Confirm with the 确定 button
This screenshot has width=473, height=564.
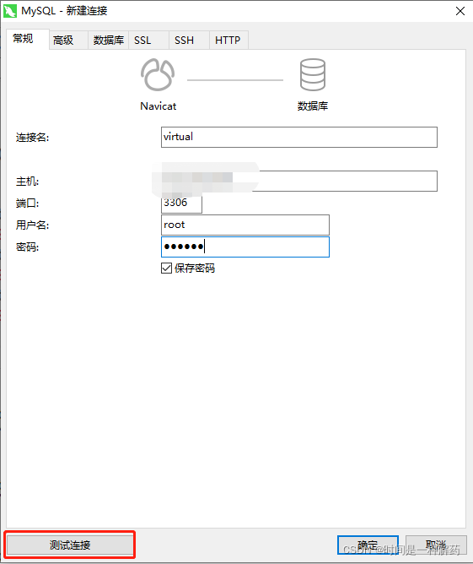pos(368,545)
